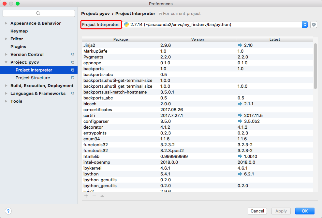
Task: Click the package list vertical scrollbar
Action: [x=315, y=66]
